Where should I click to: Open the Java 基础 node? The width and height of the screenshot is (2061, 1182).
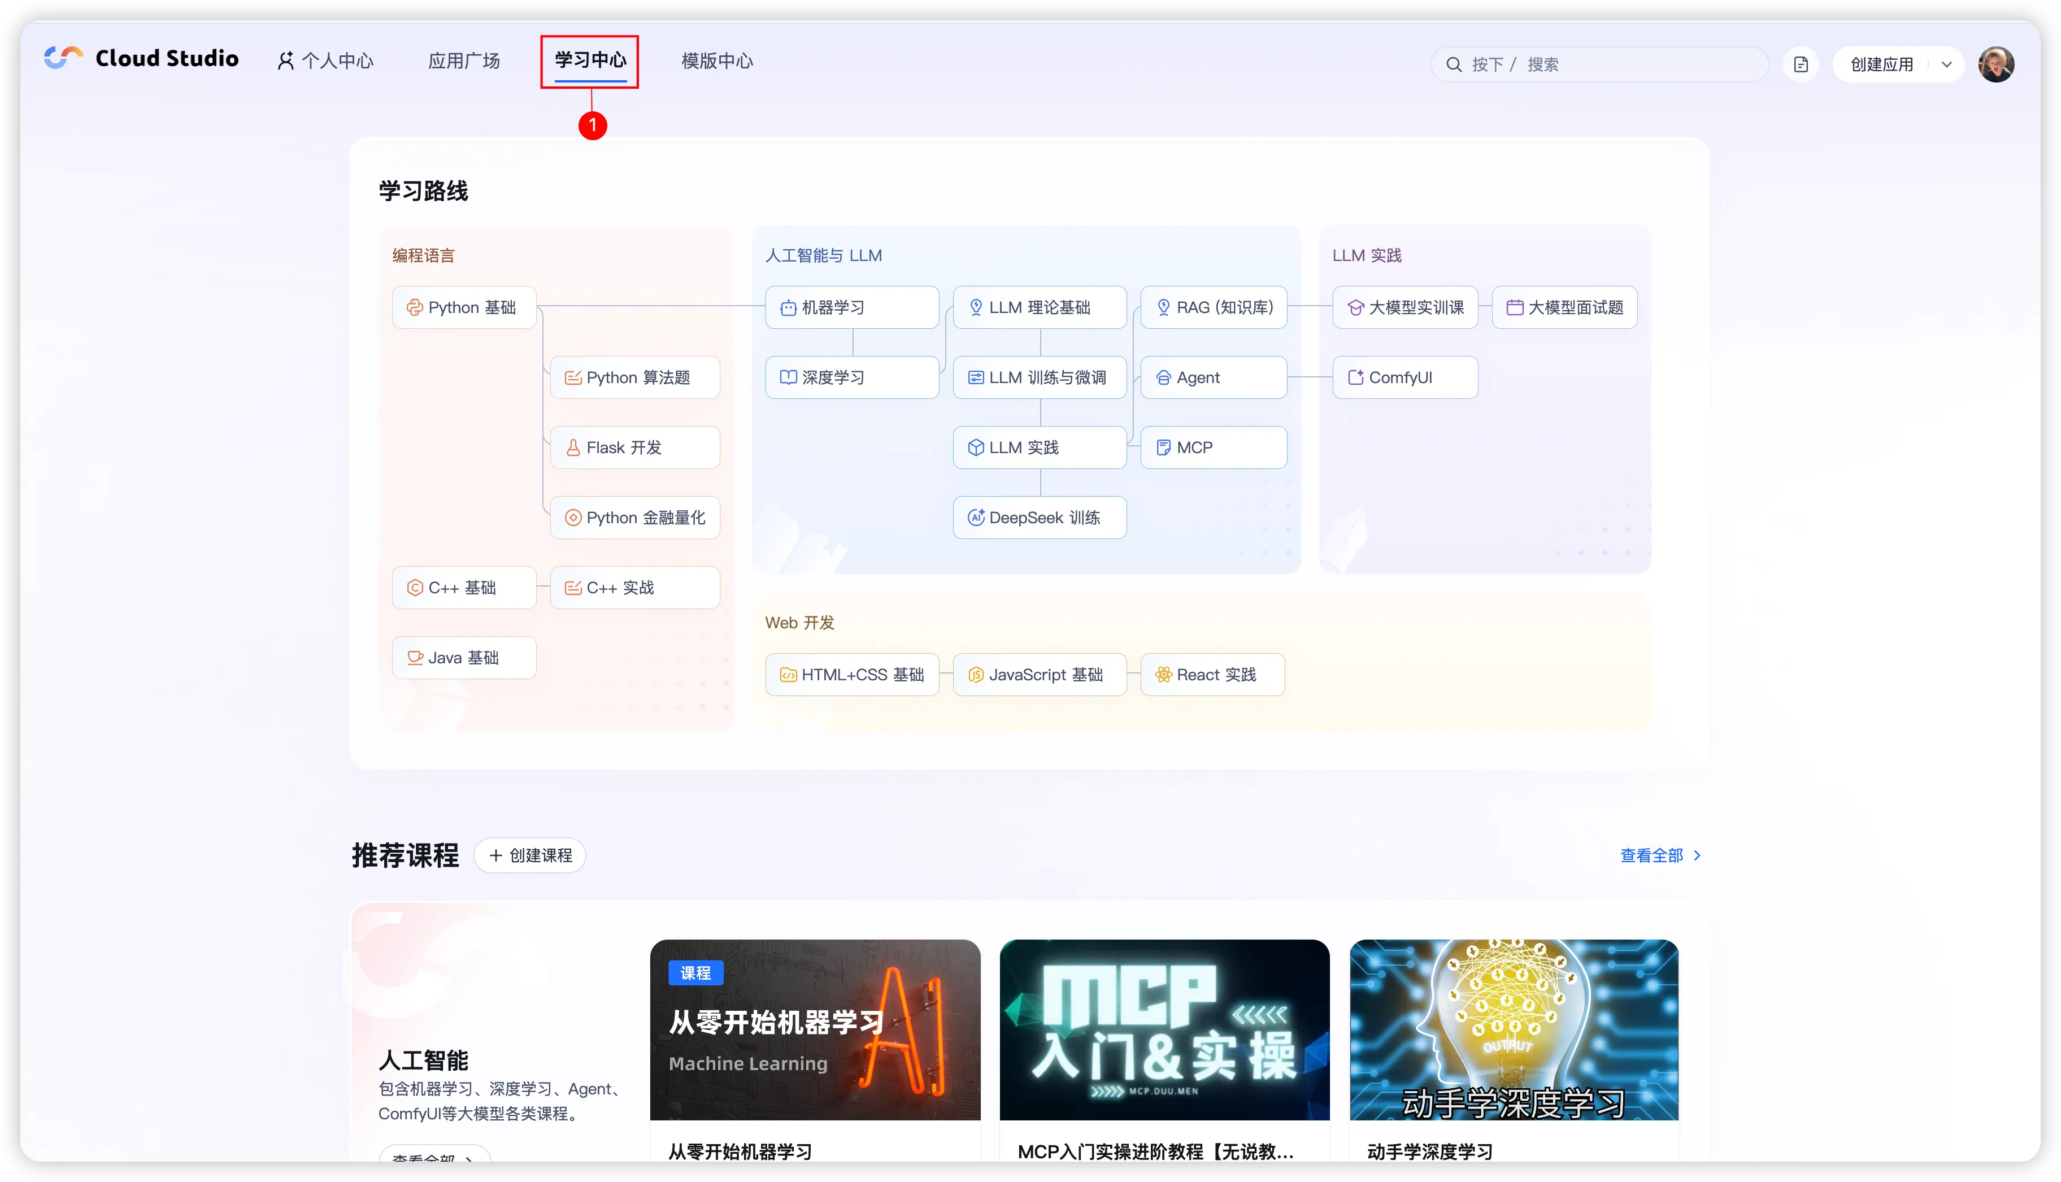click(463, 658)
